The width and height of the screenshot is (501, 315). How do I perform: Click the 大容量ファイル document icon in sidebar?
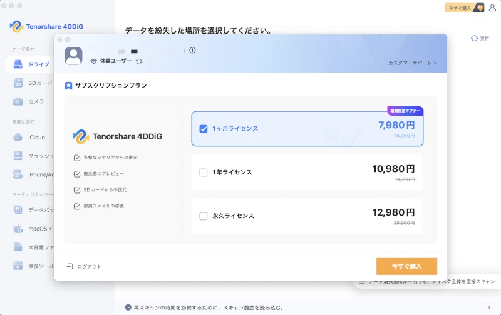[x=18, y=247]
